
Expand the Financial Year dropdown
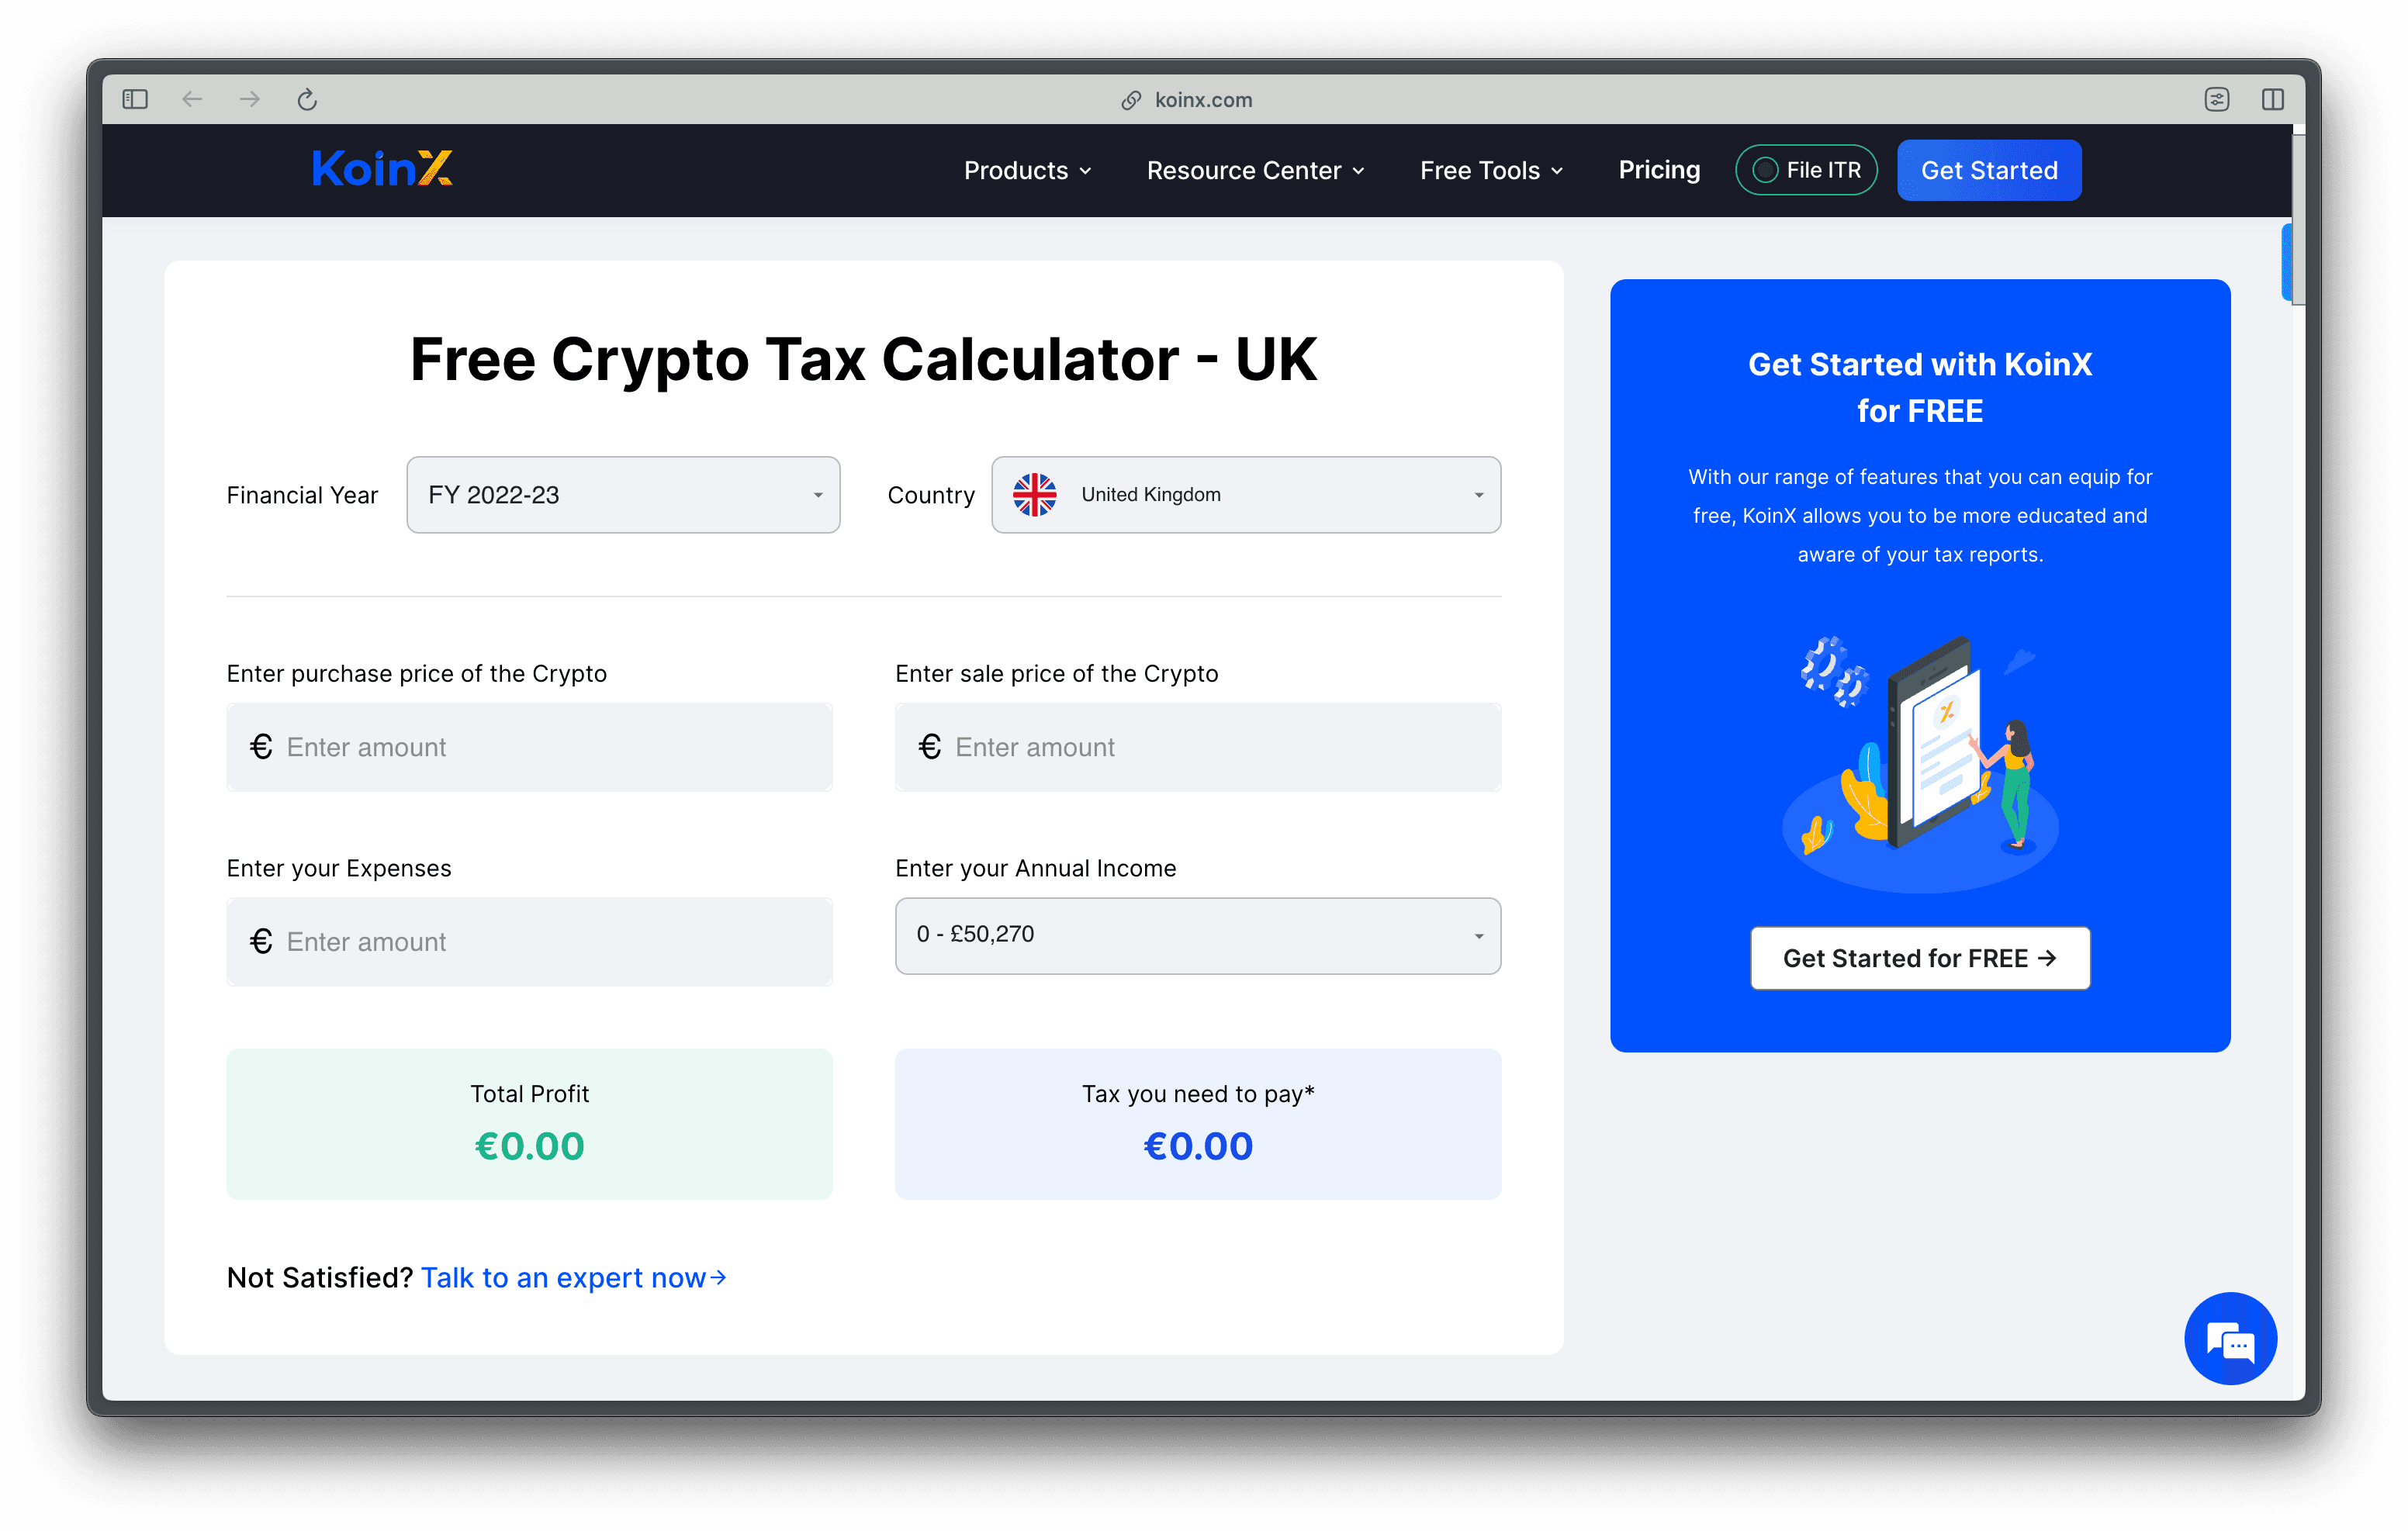(623, 492)
